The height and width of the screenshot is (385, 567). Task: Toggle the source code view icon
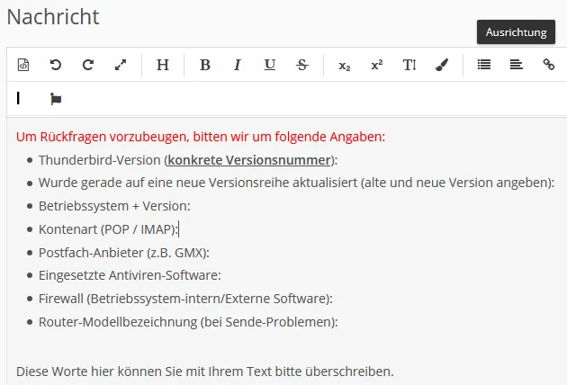(23, 65)
